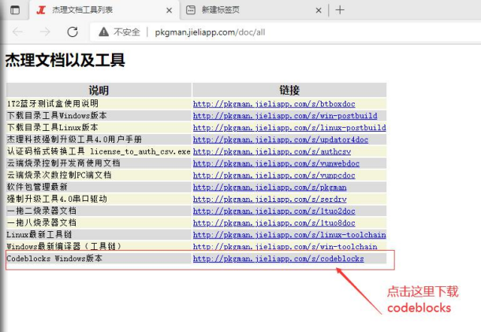Click the browser back arrow
Viewport: 481px width, 332px height.
[17, 32]
